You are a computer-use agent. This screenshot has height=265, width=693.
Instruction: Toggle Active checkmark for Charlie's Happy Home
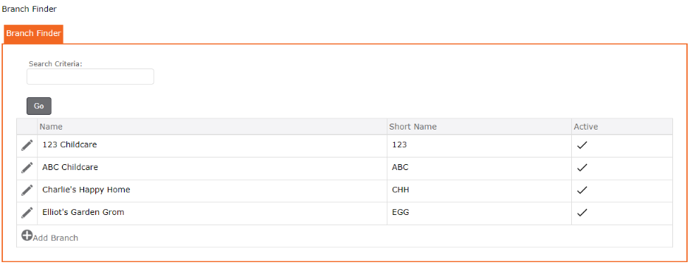click(x=582, y=190)
